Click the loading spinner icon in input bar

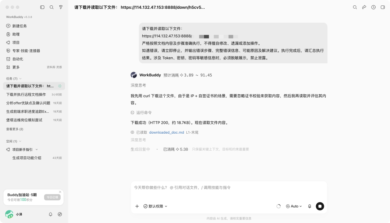(x=278, y=206)
